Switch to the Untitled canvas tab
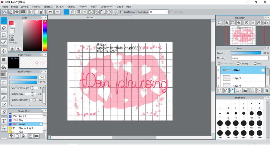The image size is (270, 145). (90, 17)
